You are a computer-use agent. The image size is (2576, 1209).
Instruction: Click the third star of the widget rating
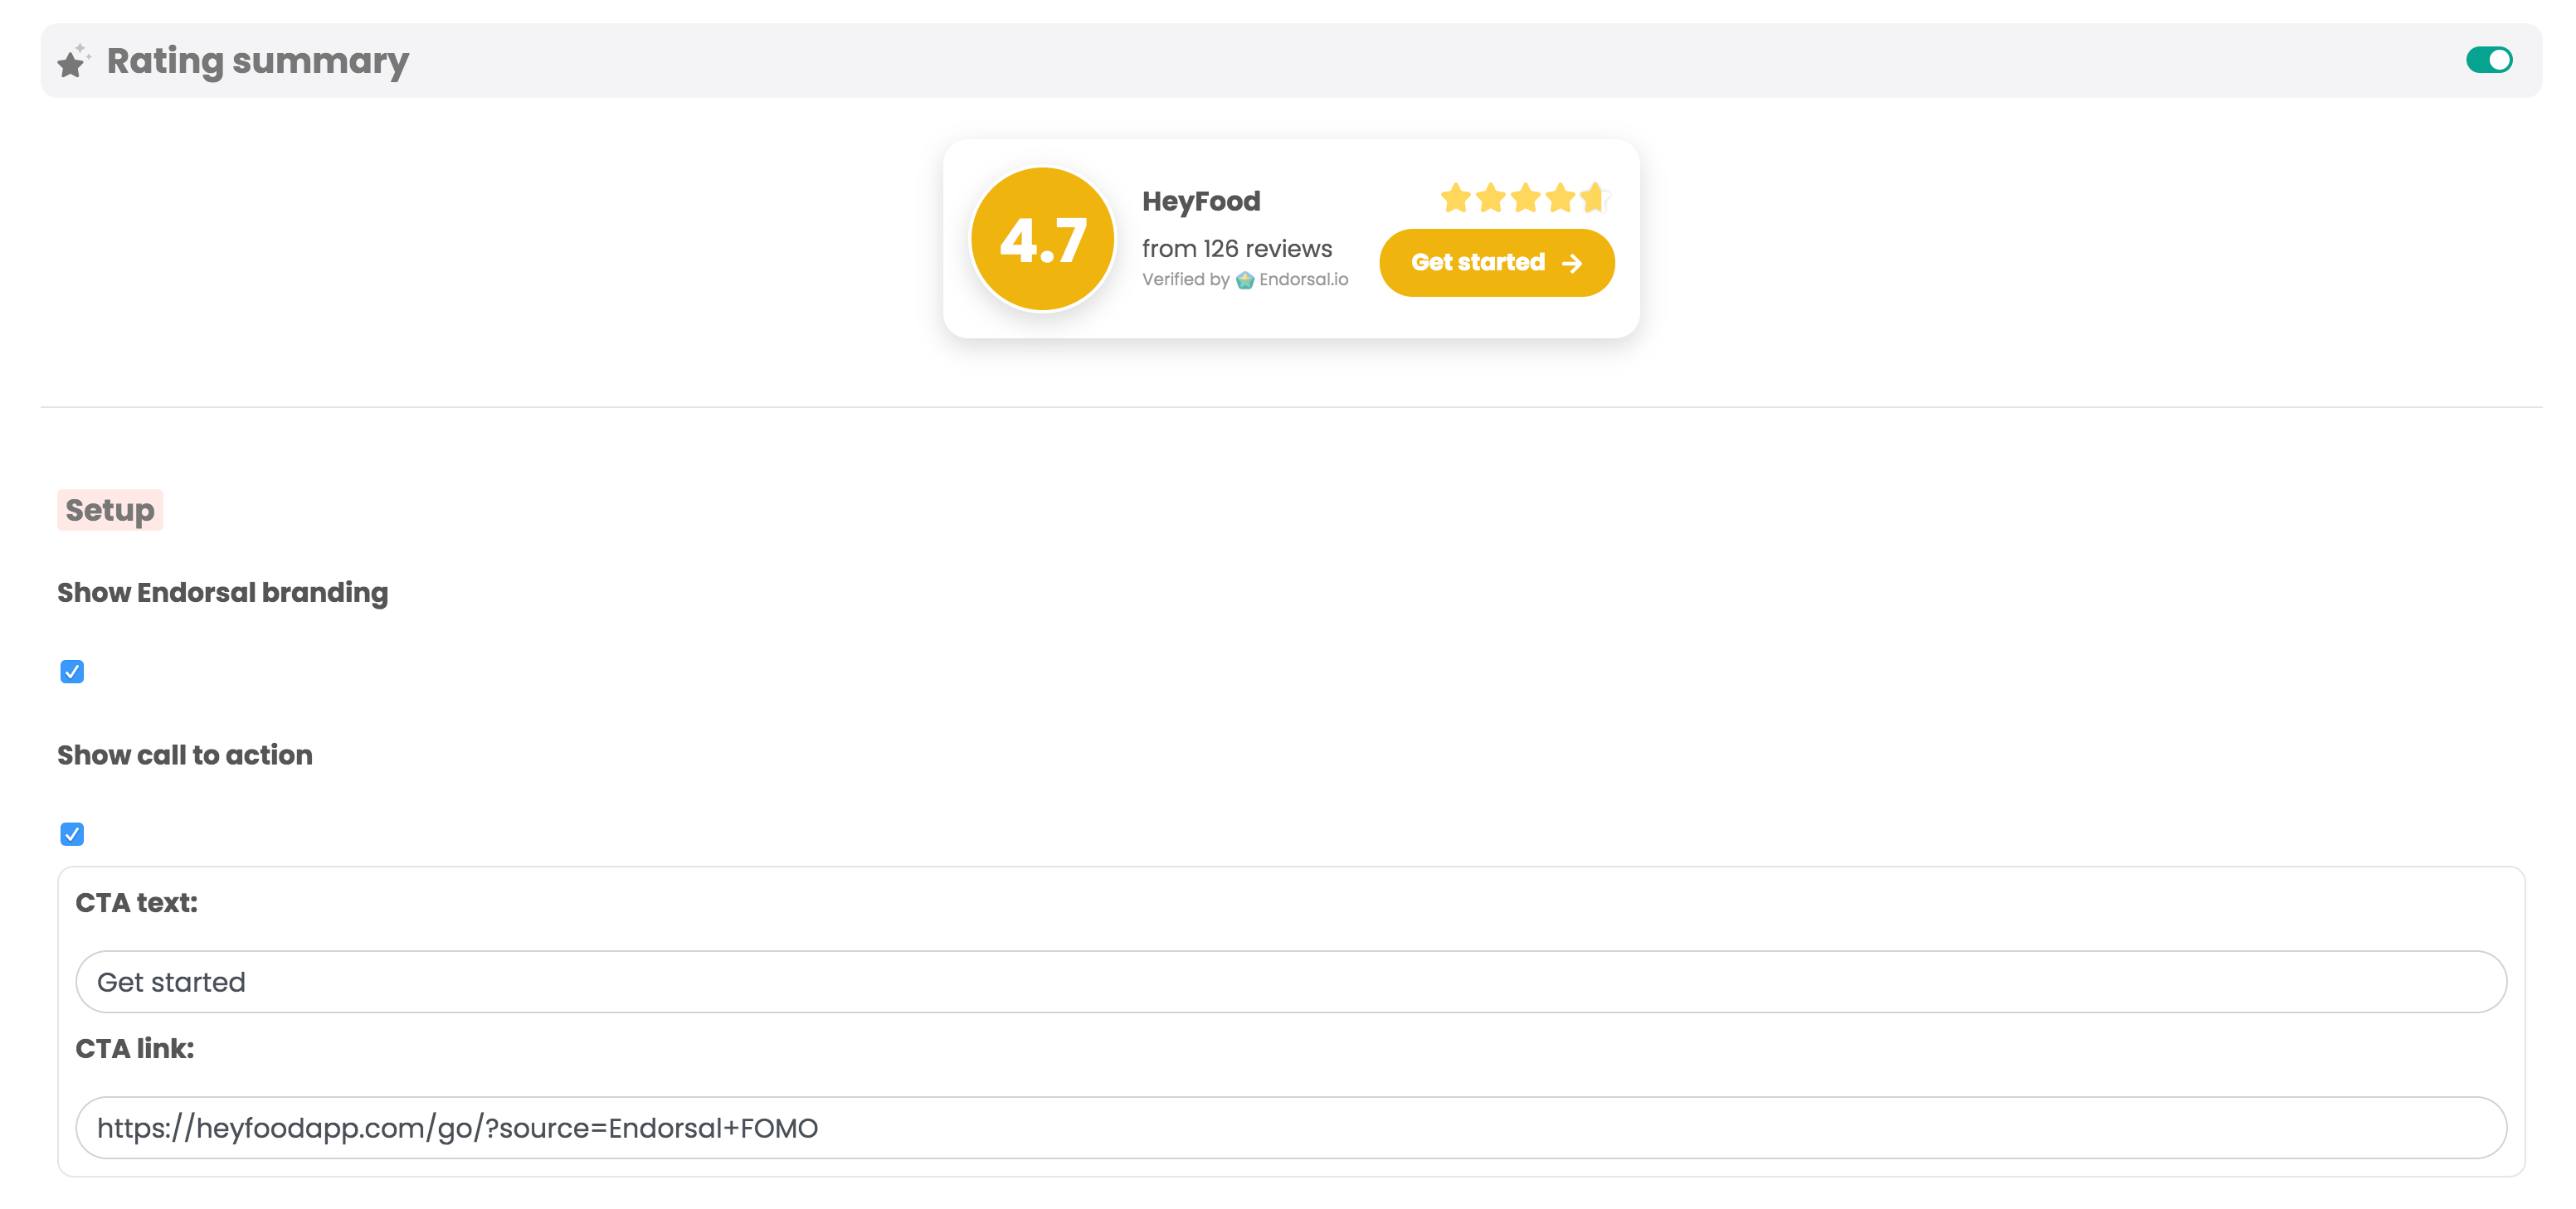(x=1524, y=198)
